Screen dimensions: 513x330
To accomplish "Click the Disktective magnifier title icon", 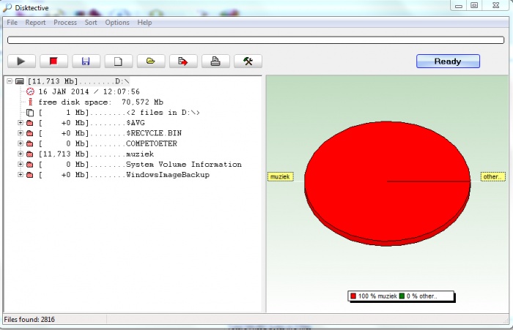I will click(x=7, y=7).
